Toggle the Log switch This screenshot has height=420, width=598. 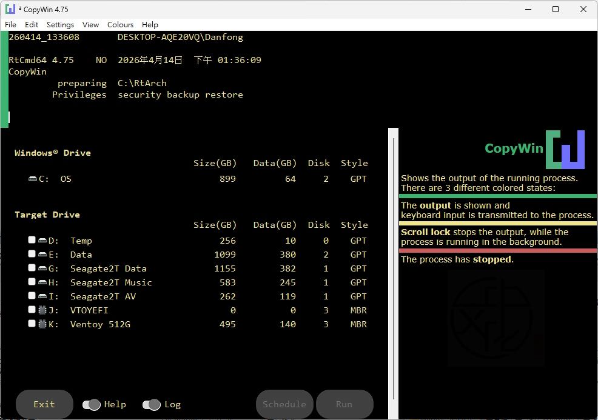point(152,404)
